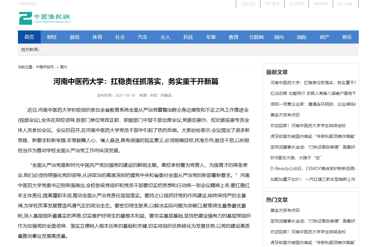Open the 首页 nav tab
Viewport: 377px width, 247px height.
[x=29, y=37]
